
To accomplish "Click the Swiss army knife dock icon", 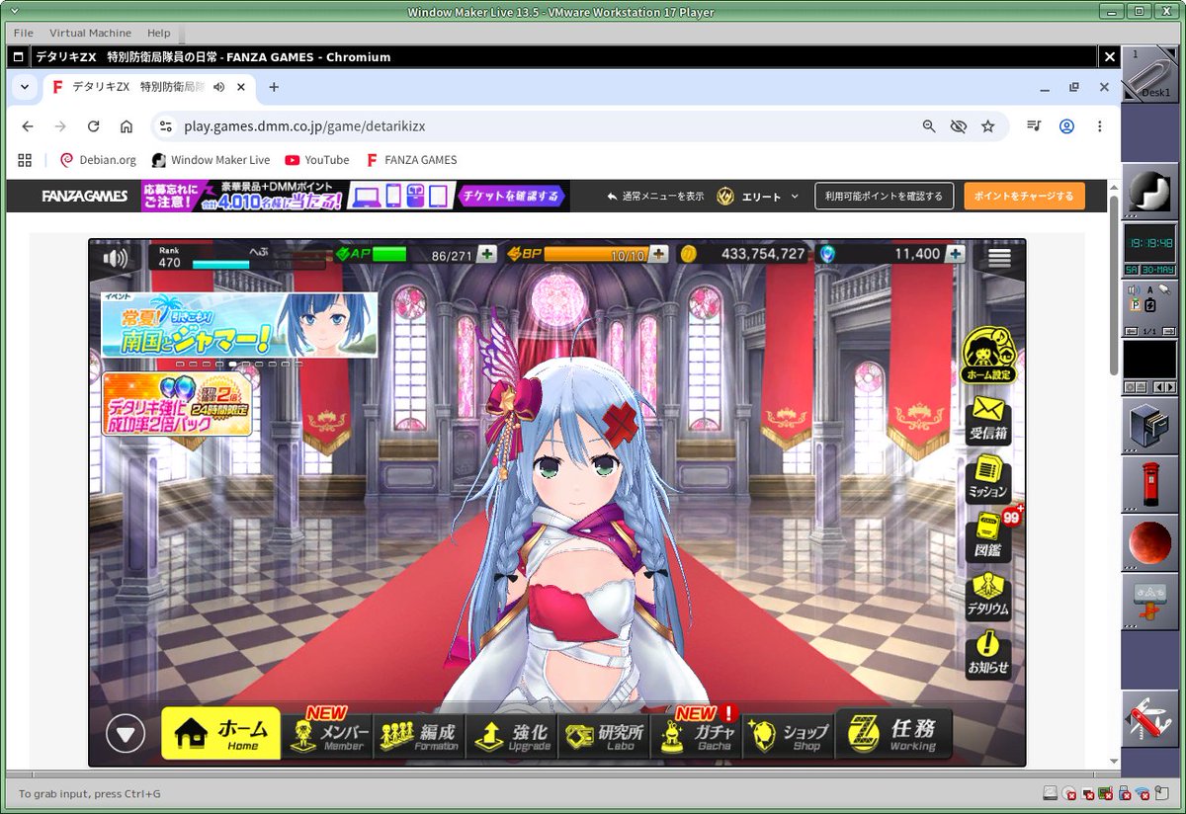I will pyautogui.click(x=1149, y=718).
